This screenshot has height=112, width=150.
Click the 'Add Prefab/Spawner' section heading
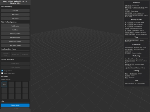coord(9,22)
